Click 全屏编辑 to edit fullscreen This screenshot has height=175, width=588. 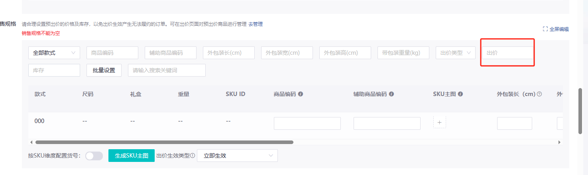[x=556, y=29]
